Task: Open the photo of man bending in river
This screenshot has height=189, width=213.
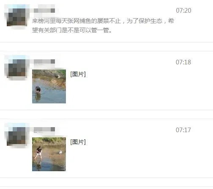Action: 49,86
